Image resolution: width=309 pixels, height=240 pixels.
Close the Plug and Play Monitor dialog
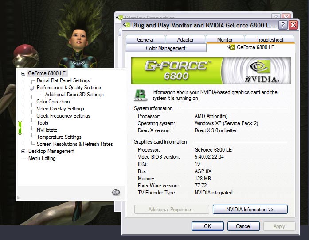tap(293, 25)
